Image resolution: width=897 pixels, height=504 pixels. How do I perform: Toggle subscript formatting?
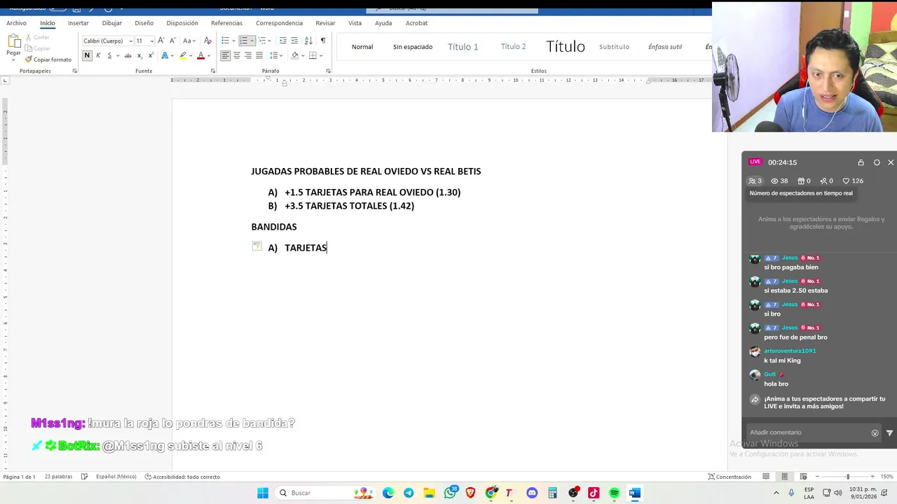pos(139,55)
